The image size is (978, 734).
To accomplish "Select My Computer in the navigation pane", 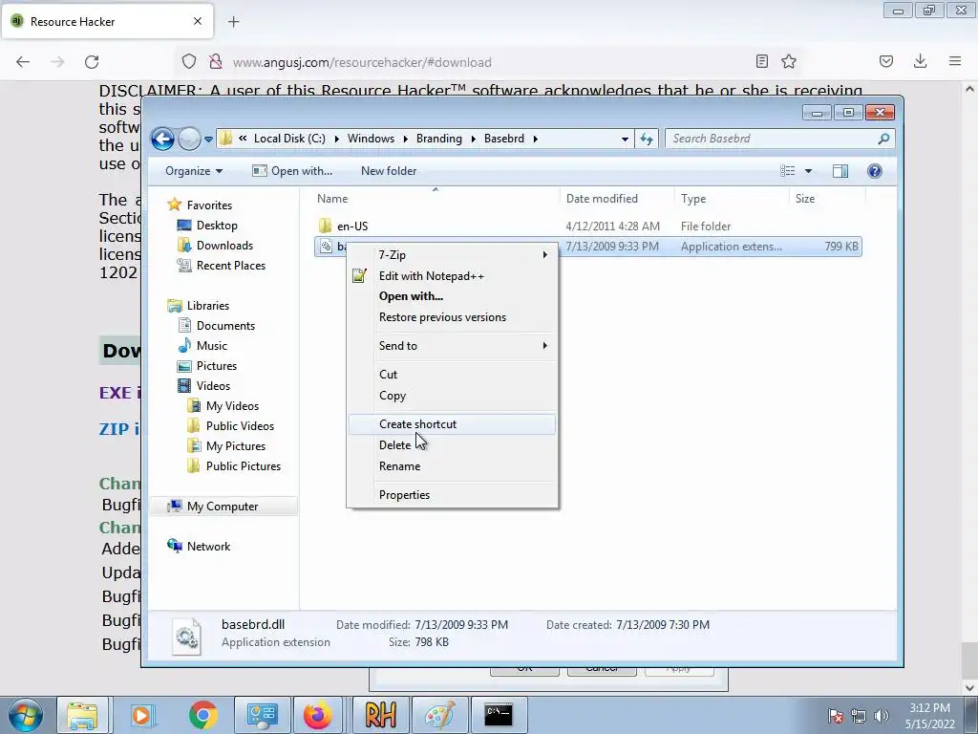I will [x=222, y=507].
